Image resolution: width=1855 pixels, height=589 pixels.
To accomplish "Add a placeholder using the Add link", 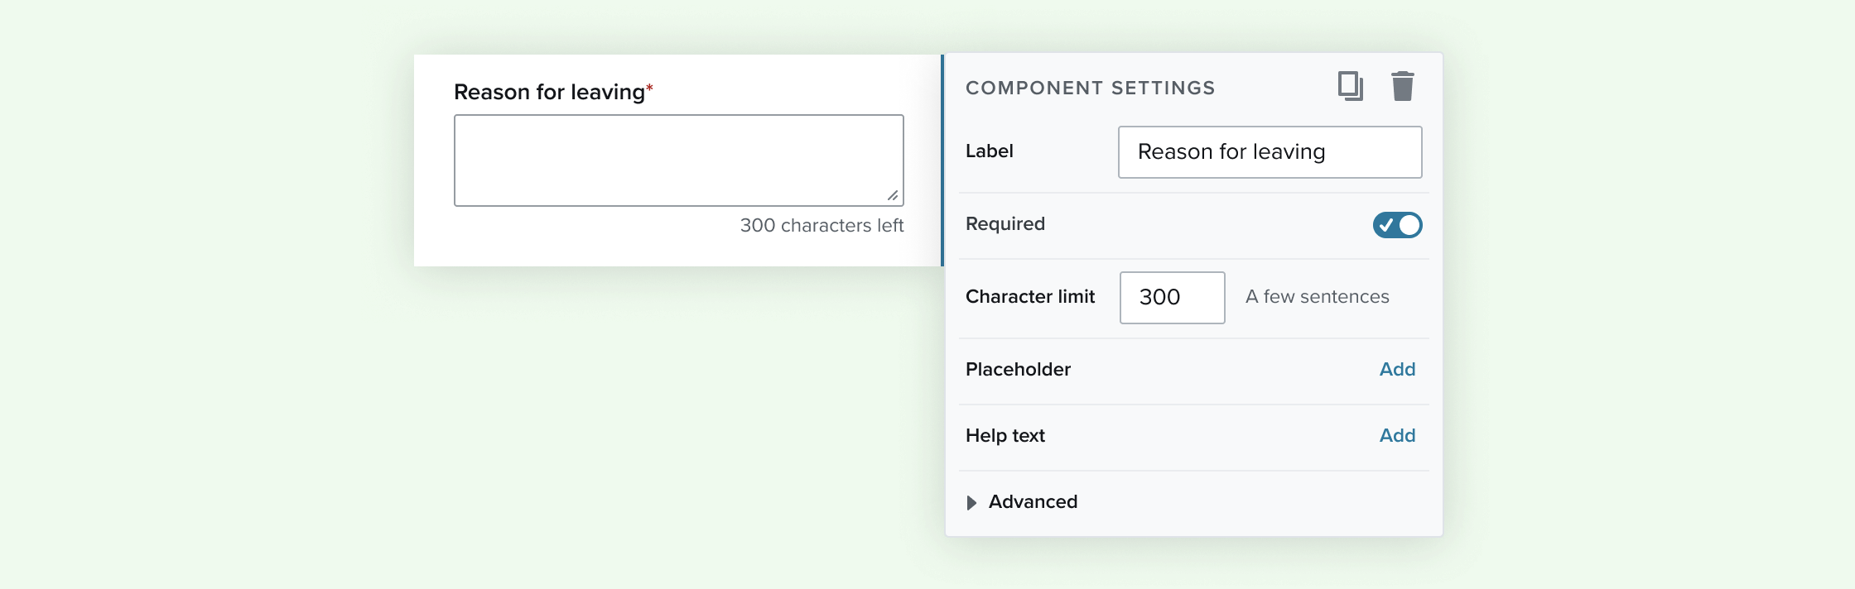I will pos(1397,369).
